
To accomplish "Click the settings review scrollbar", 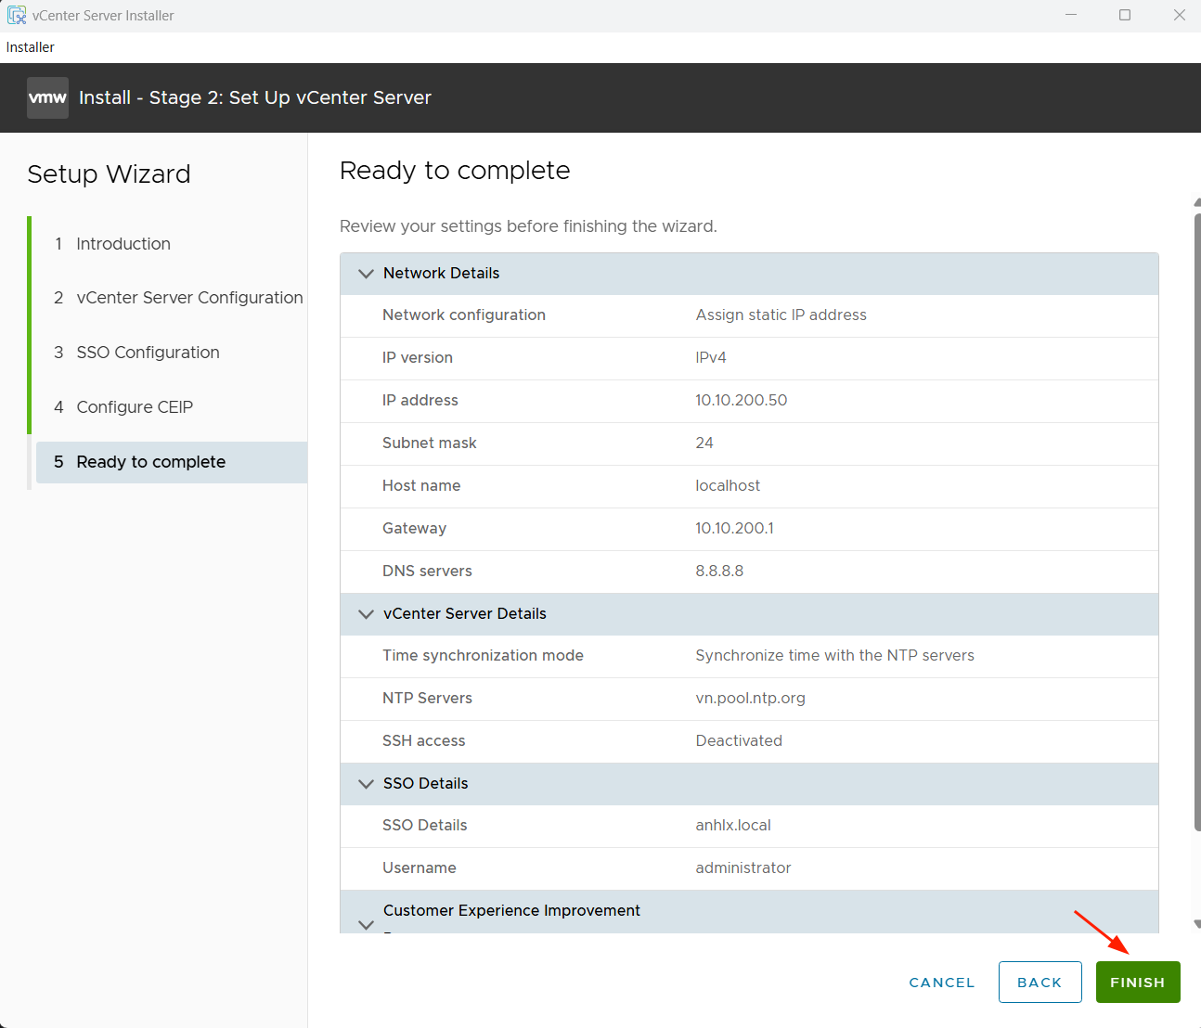I will [1197, 521].
